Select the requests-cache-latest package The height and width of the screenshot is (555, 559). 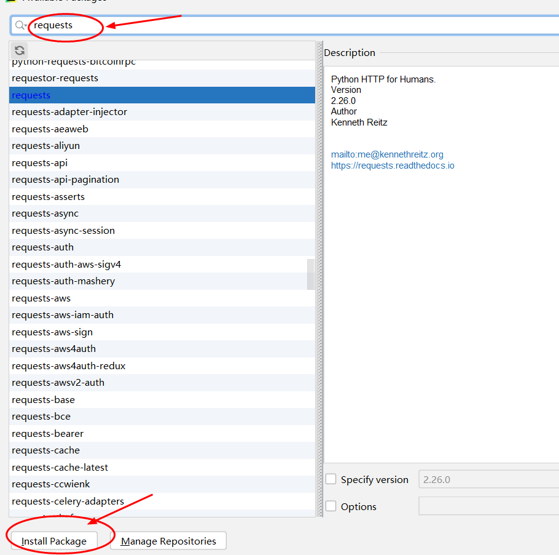(x=162, y=468)
